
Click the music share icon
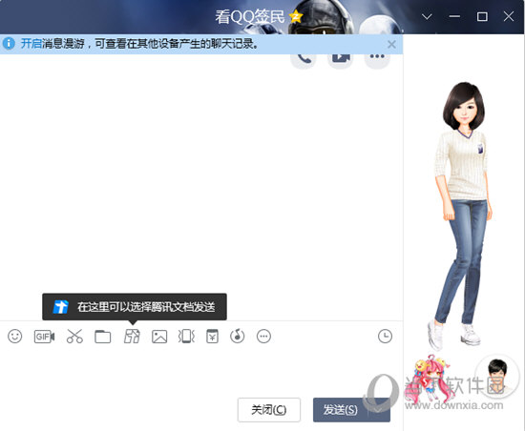click(x=238, y=337)
